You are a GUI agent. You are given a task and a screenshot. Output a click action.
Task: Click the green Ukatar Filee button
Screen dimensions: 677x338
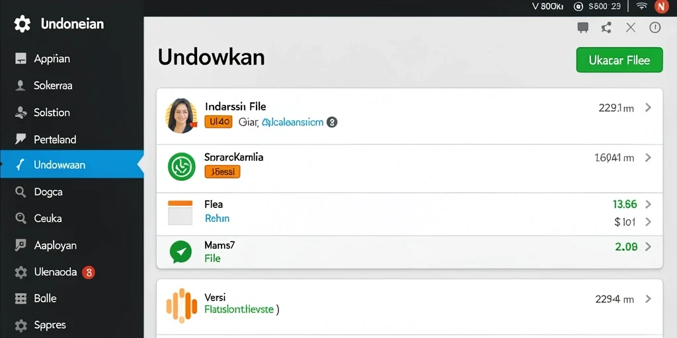[x=619, y=60]
